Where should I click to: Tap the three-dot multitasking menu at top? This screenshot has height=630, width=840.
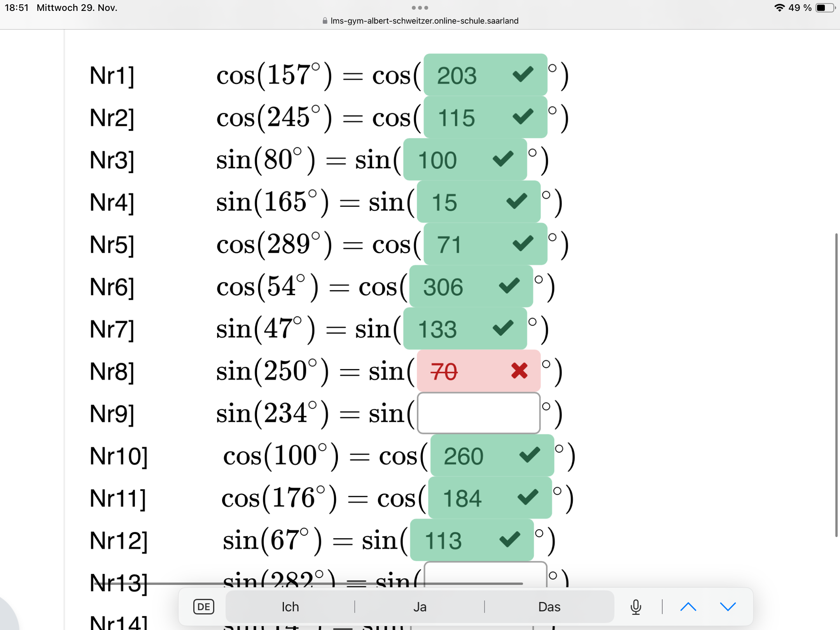tap(420, 8)
